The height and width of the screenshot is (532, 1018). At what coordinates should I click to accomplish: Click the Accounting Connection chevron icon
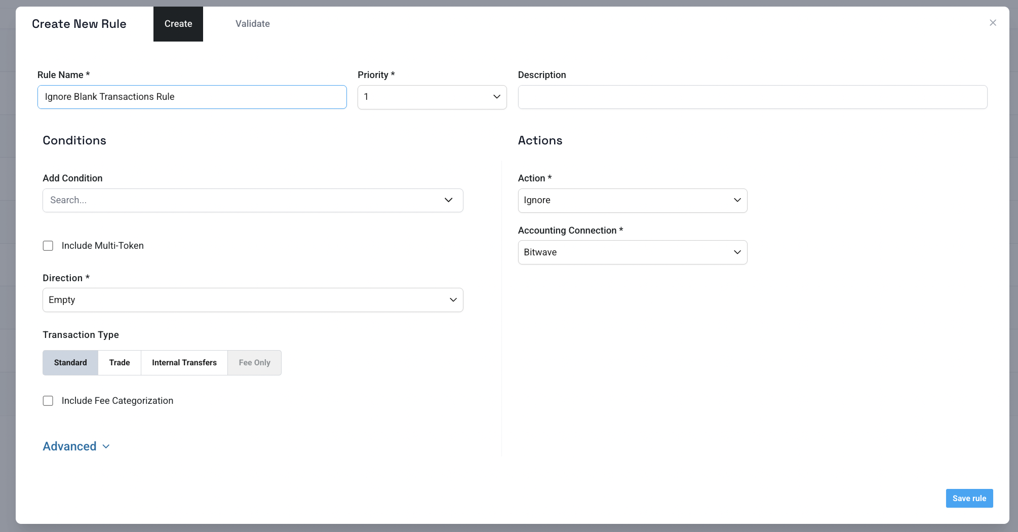(737, 252)
